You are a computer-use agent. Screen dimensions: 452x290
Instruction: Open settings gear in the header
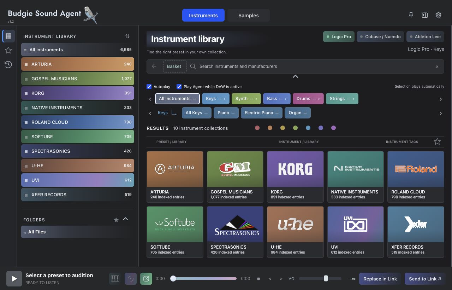point(439,15)
